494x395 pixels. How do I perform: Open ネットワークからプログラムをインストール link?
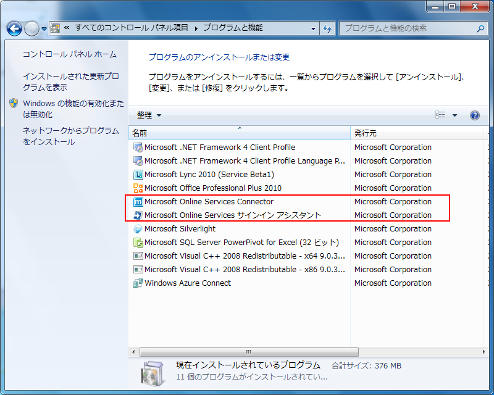(x=71, y=136)
